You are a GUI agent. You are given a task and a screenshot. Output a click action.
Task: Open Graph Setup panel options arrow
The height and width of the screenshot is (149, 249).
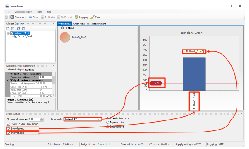(239, 114)
